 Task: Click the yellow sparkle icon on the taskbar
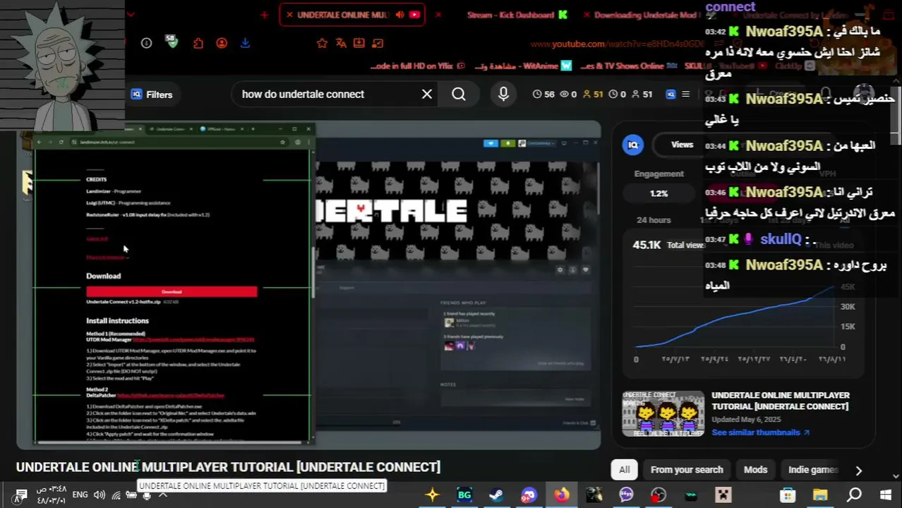coord(432,495)
